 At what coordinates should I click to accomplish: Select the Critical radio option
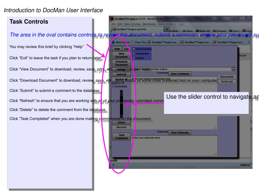tap(134, 58)
